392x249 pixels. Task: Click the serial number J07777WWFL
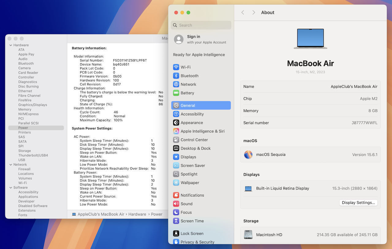pyautogui.click(x=364, y=123)
